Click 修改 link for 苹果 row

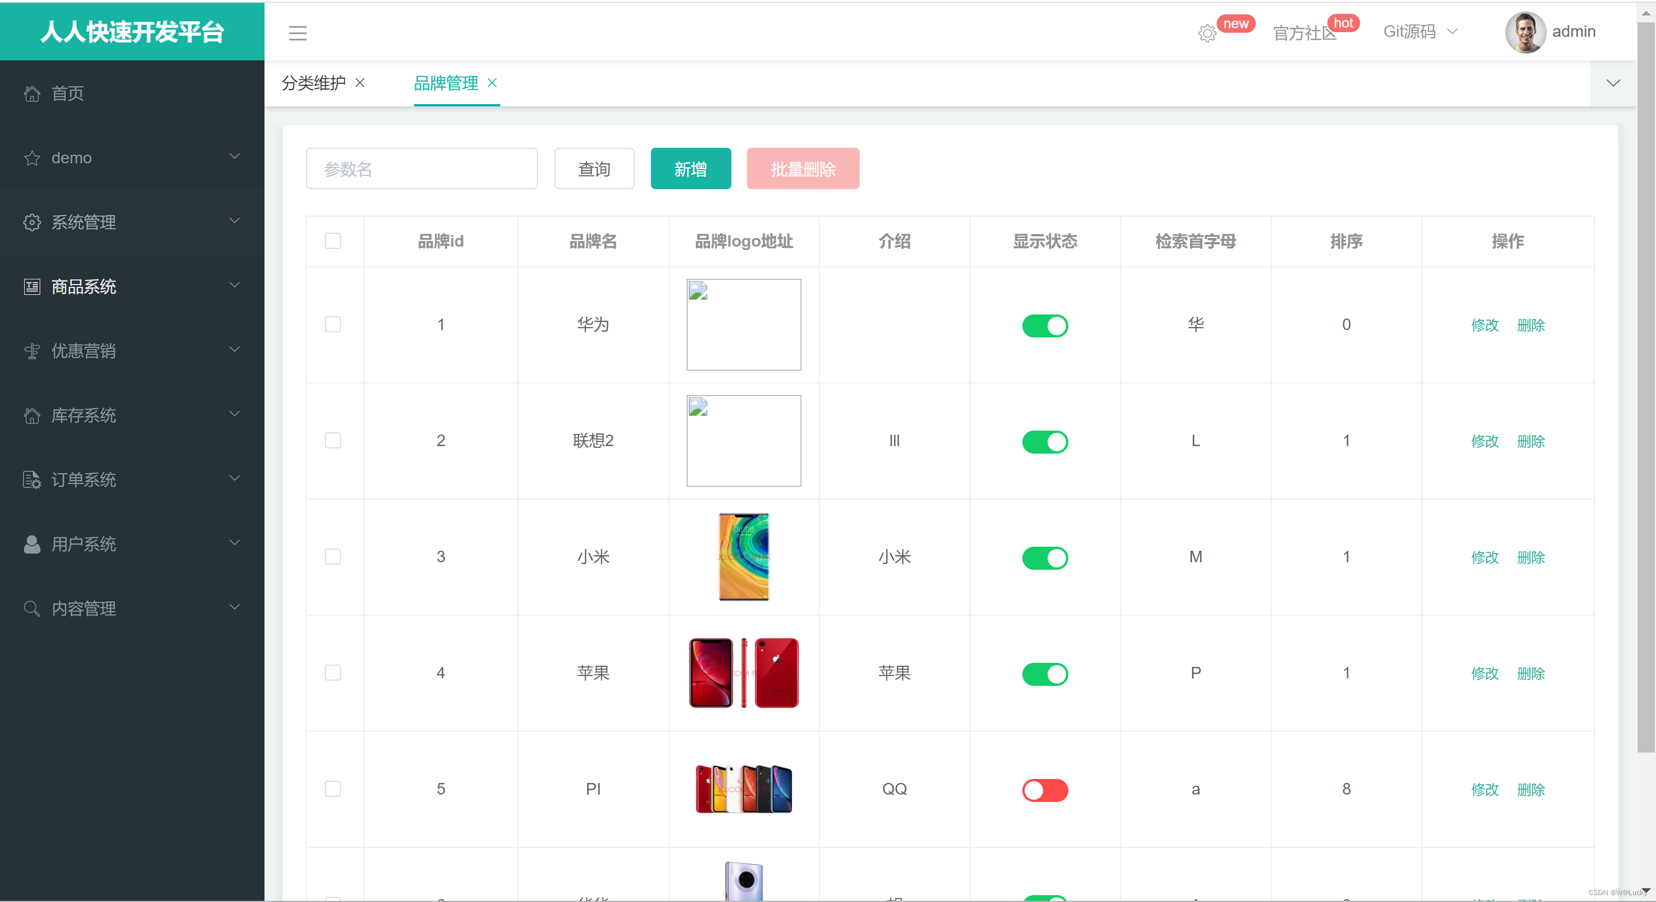click(1484, 674)
